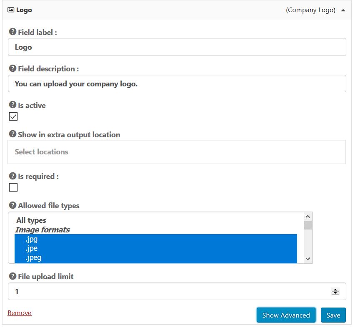This screenshot has height=328, width=353.
Task: Click the File upload limit stepper arrows
Action: [335, 292]
